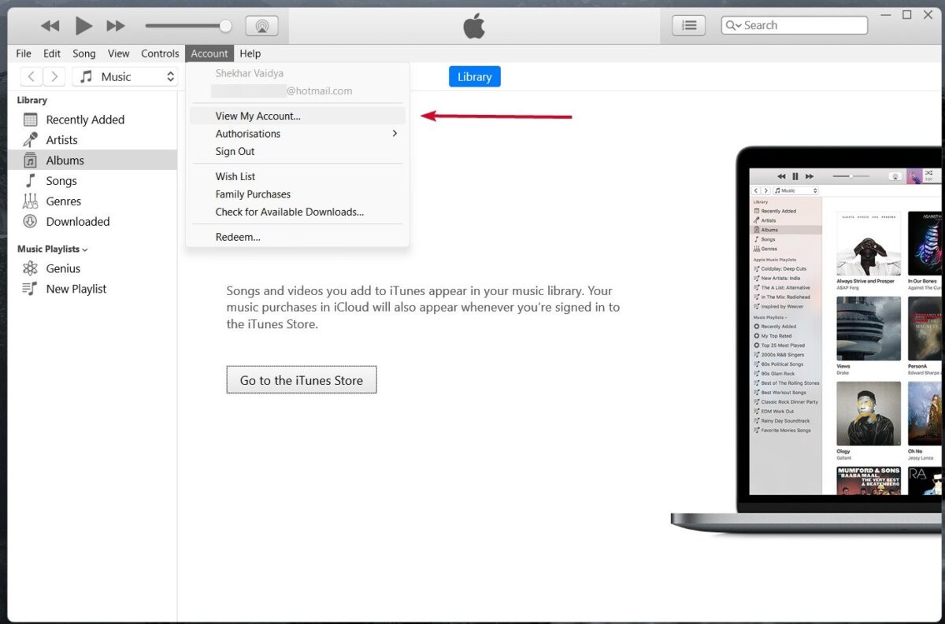Collapse the Music Playlists section
The height and width of the screenshot is (624, 945).
pos(85,249)
